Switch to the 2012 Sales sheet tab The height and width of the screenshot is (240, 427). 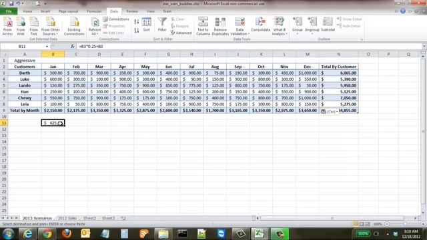point(67,218)
